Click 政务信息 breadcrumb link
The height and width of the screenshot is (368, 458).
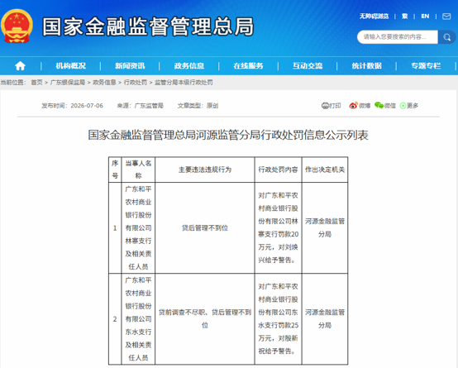pos(104,83)
